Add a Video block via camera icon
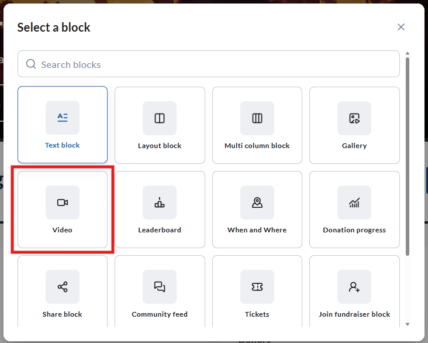 [x=63, y=203]
